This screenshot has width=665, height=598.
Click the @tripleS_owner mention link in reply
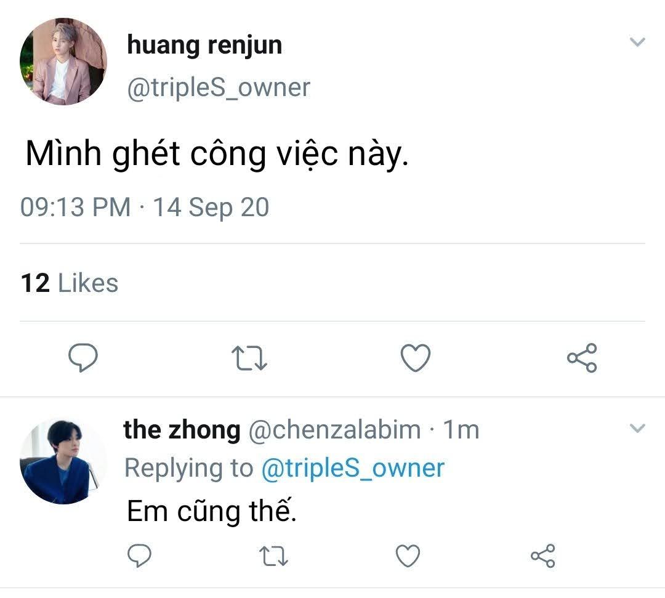click(x=352, y=468)
